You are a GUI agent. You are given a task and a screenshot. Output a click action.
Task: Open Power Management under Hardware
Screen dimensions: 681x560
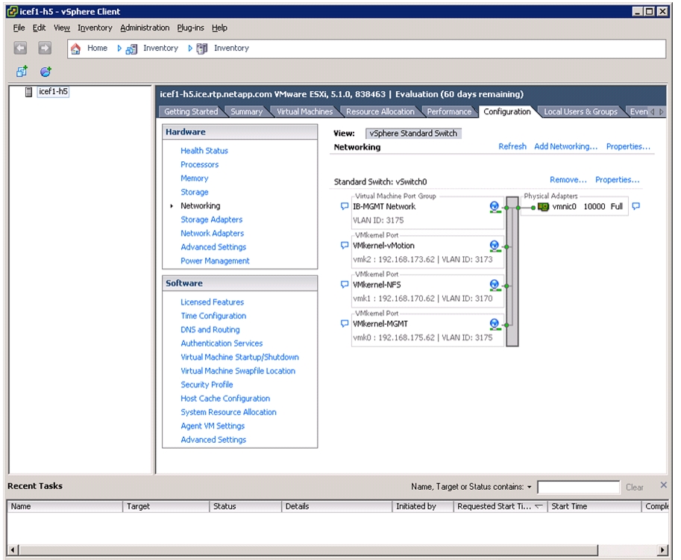pos(215,261)
